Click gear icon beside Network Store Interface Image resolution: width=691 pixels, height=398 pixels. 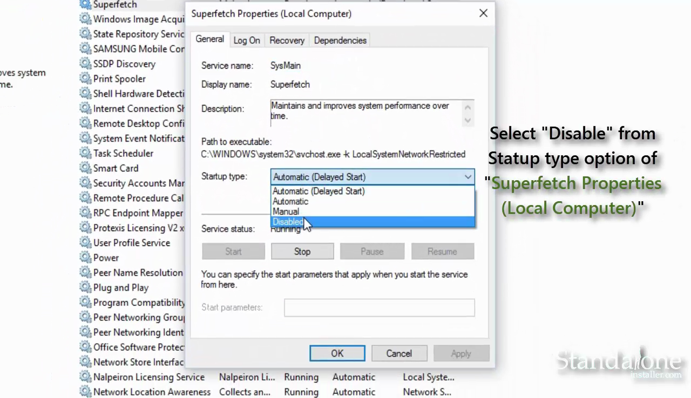pos(85,362)
